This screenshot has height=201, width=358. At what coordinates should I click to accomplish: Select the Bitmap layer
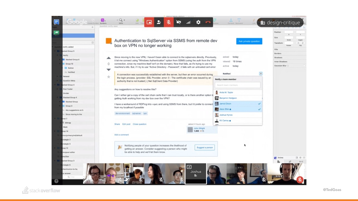[68, 123]
